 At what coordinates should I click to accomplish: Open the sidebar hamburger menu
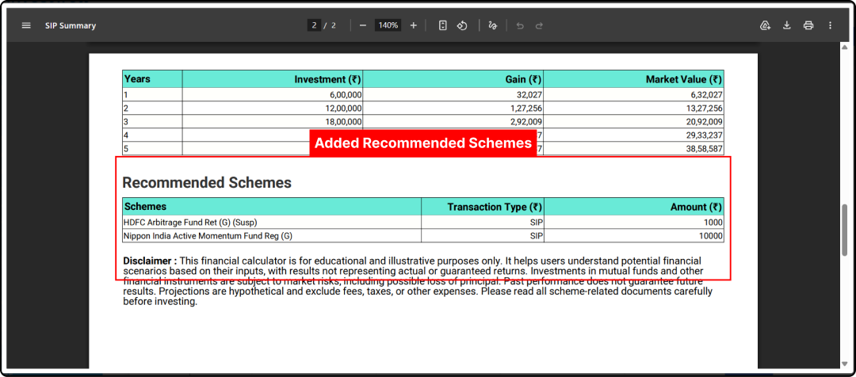(x=26, y=25)
